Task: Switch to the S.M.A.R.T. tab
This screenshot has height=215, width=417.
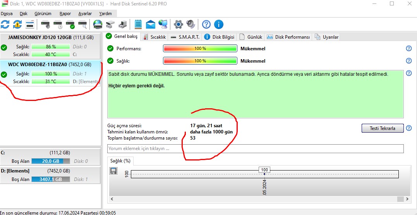Action: 185,37
